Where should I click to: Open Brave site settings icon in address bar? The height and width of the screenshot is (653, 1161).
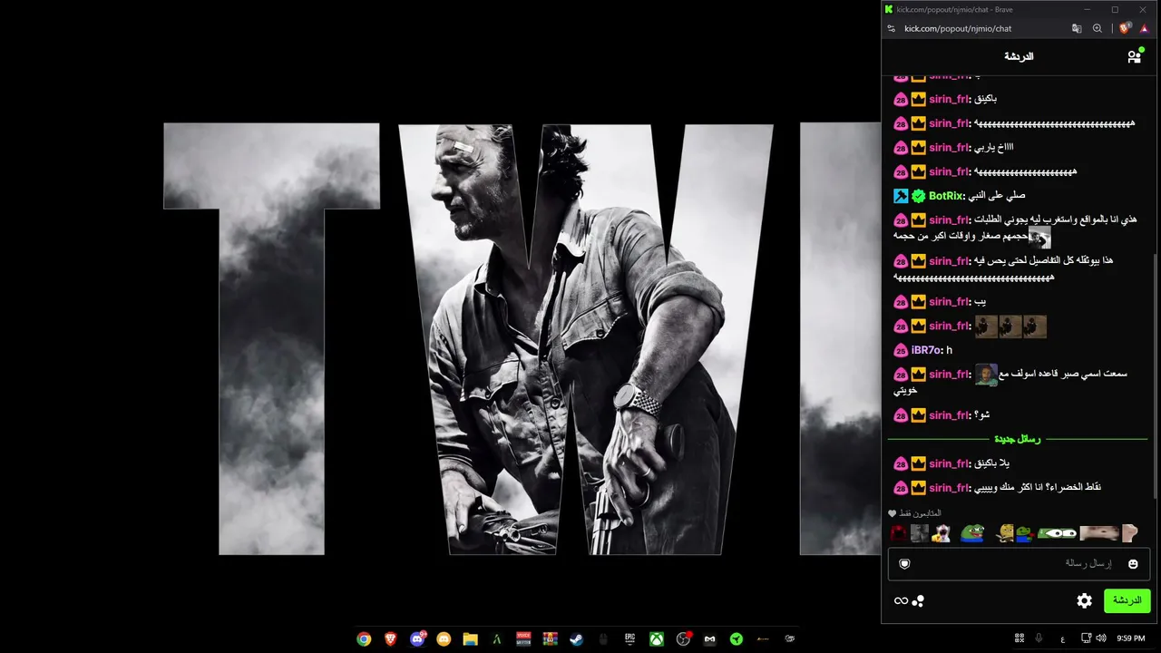tap(892, 28)
